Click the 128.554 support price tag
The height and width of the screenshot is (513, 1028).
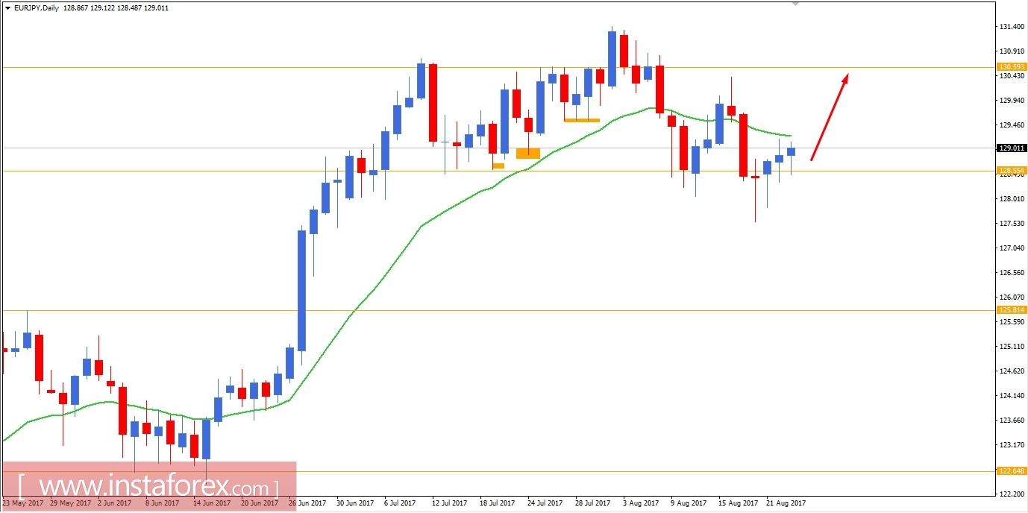click(x=1012, y=171)
